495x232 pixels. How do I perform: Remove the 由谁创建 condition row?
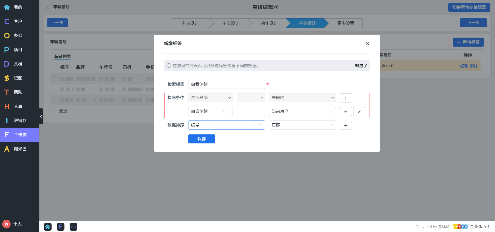click(359, 112)
